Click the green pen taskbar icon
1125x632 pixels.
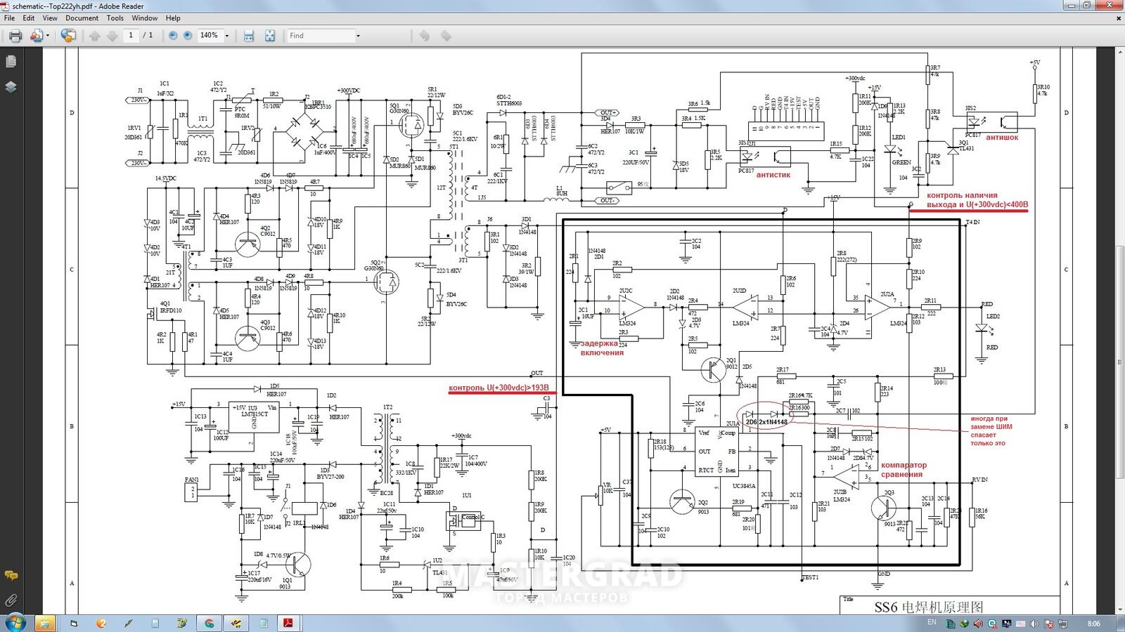click(x=128, y=623)
